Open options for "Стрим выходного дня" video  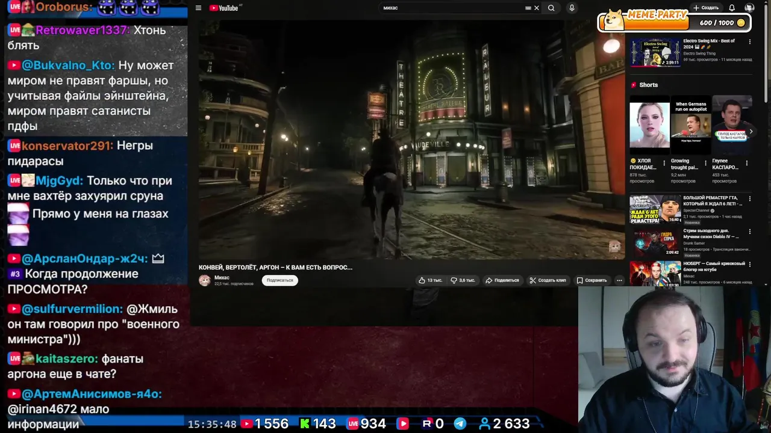pos(749,232)
